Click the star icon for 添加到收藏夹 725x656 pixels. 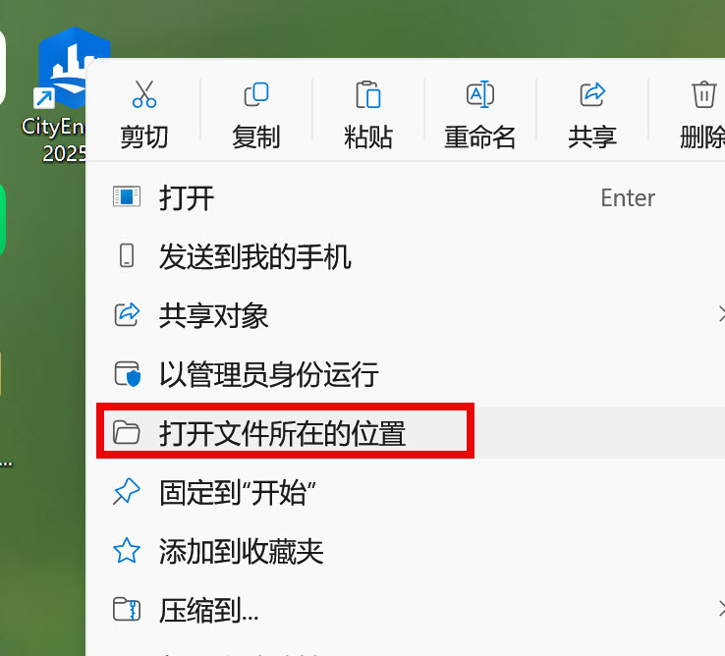tap(126, 551)
